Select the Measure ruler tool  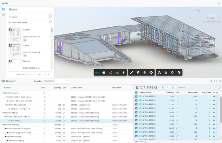click(132, 72)
